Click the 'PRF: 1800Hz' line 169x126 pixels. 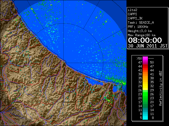(x=138, y=27)
